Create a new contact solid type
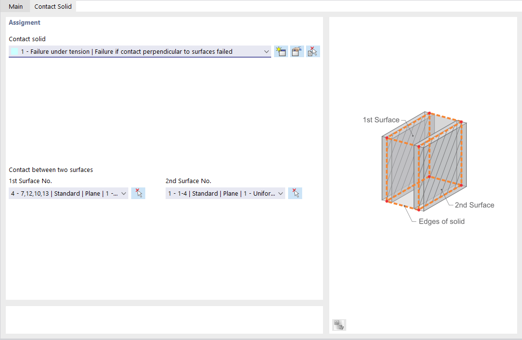This screenshot has width=522, height=340. tap(281, 52)
